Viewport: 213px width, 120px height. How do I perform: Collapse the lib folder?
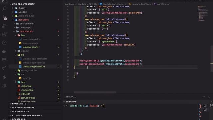16,55
